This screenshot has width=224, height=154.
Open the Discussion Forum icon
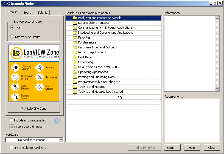pos(15,77)
